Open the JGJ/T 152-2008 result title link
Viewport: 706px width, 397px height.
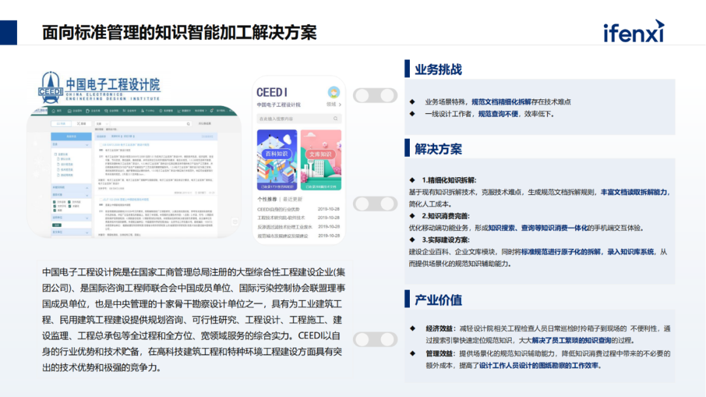(x=126, y=199)
